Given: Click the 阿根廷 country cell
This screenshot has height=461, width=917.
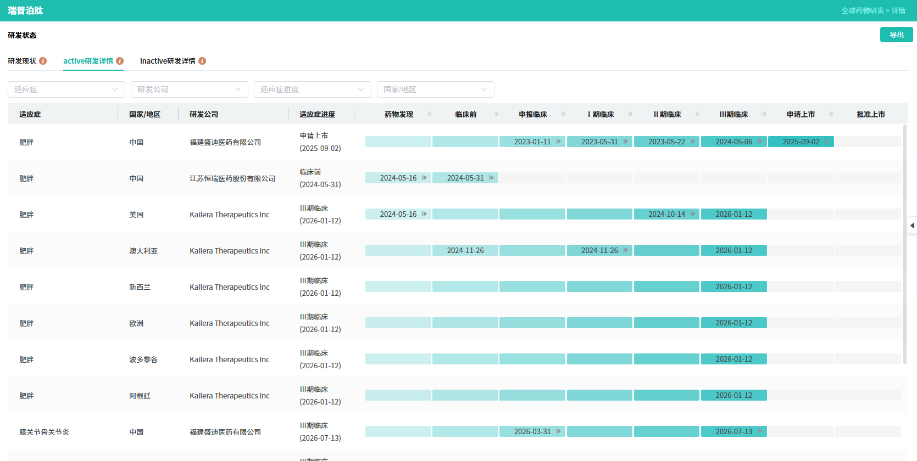Looking at the screenshot, I should coord(140,396).
